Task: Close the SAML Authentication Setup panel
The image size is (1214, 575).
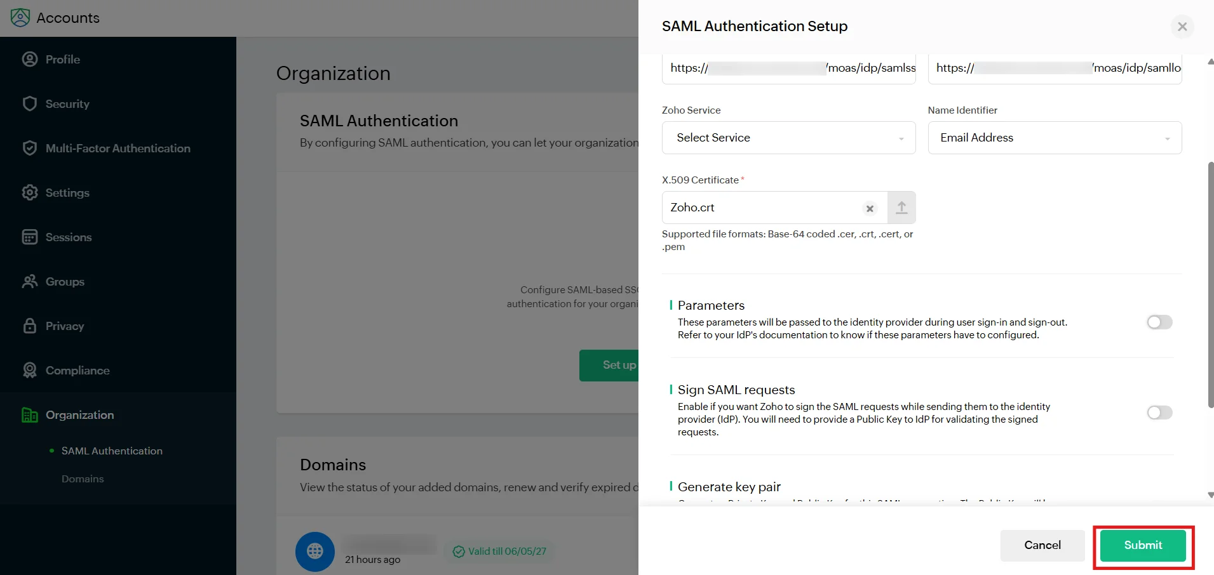Action: (x=1182, y=27)
